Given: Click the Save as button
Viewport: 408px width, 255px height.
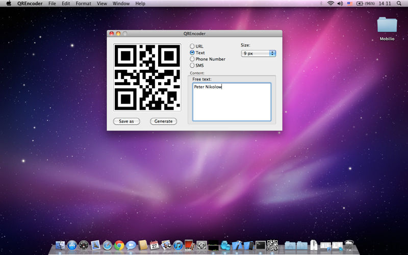Looking at the screenshot, I should pyautogui.click(x=126, y=121).
